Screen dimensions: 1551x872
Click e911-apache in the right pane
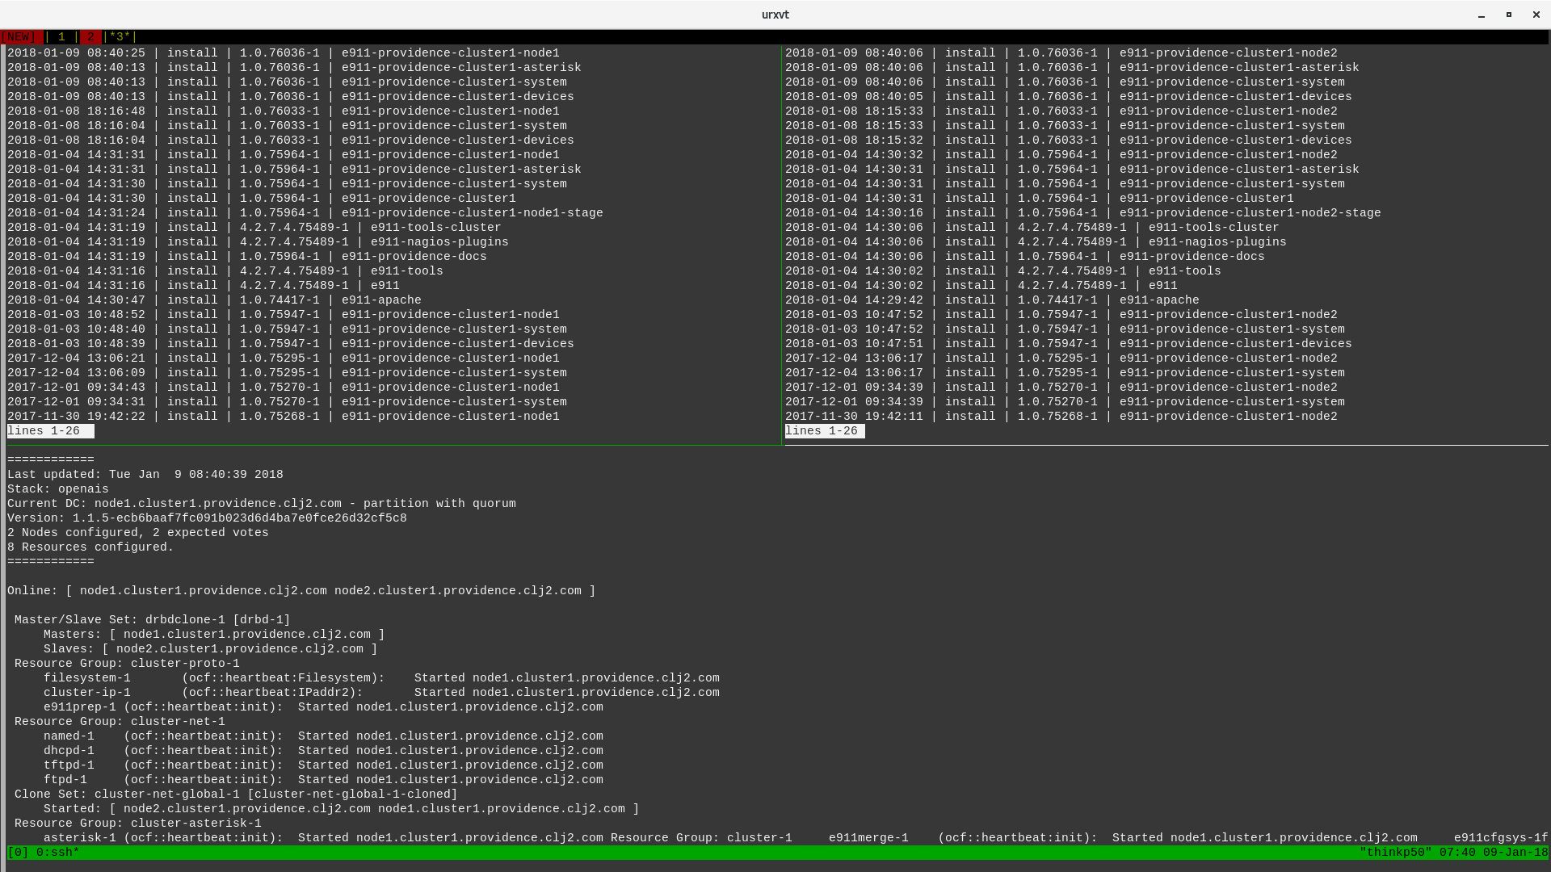[1159, 300]
